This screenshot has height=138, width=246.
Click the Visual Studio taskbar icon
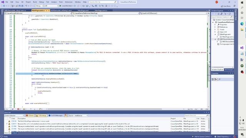242,48
